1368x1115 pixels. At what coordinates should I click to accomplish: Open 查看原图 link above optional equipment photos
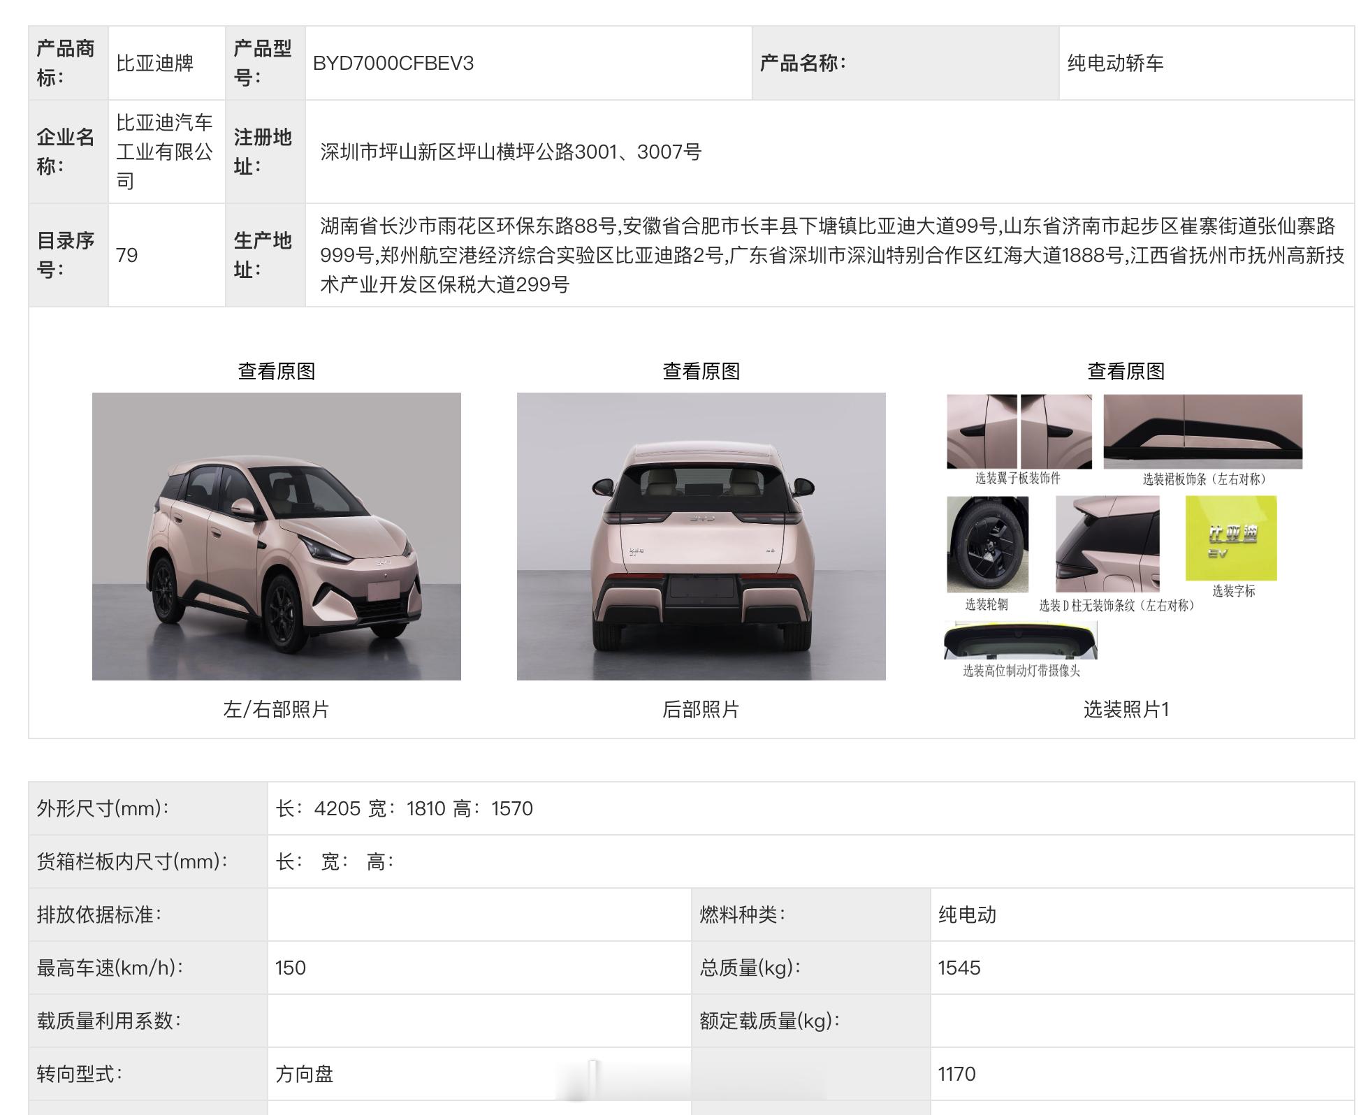tap(1126, 371)
